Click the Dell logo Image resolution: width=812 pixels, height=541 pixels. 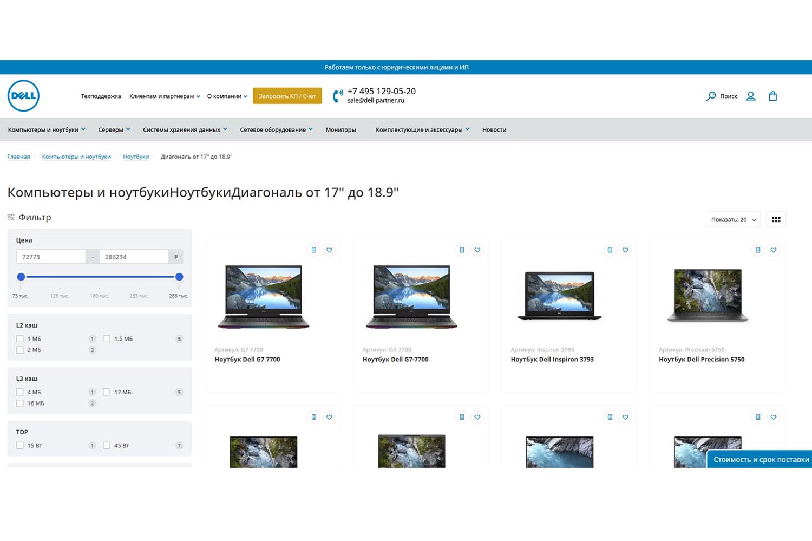click(24, 96)
